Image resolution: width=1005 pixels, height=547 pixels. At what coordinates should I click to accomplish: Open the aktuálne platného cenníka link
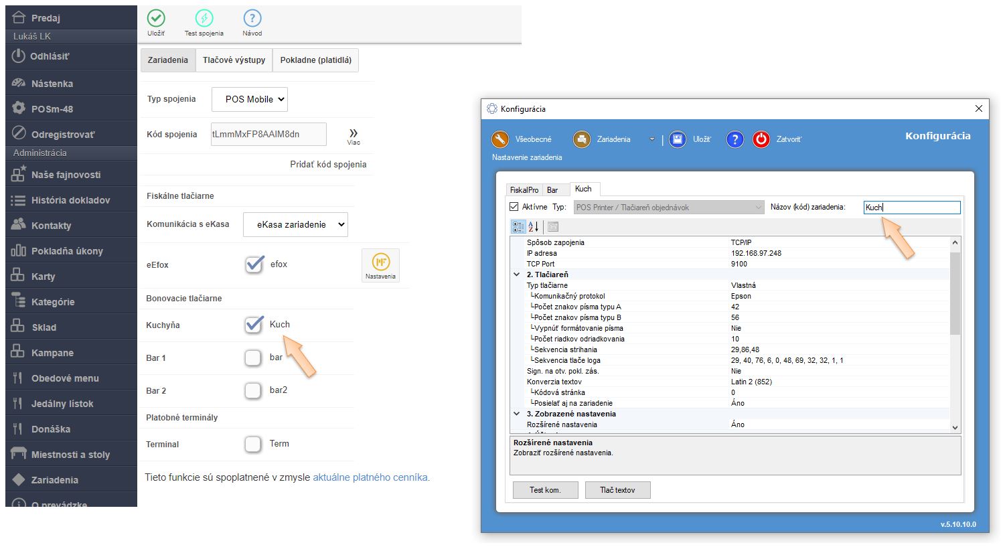coord(370,477)
